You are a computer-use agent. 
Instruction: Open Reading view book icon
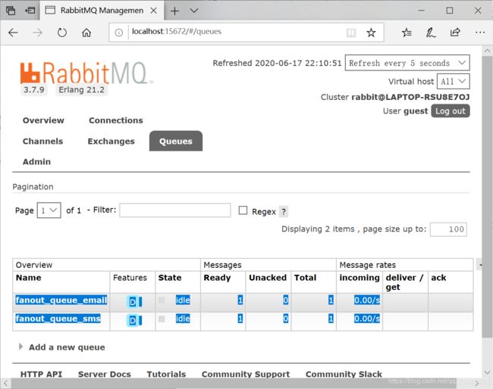(x=351, y=33)
